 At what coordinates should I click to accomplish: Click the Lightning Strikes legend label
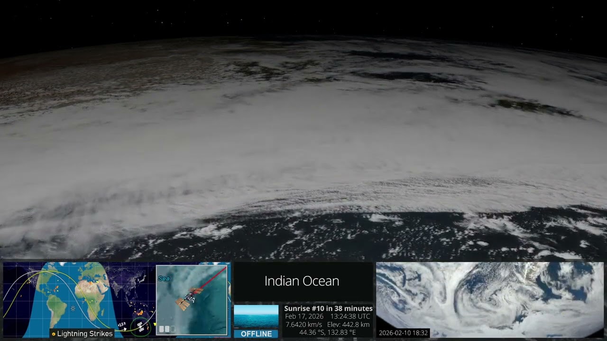tap(85, 334)
